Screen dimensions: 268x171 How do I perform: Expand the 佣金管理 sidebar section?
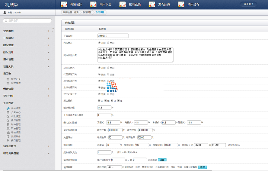pos(48,89)
